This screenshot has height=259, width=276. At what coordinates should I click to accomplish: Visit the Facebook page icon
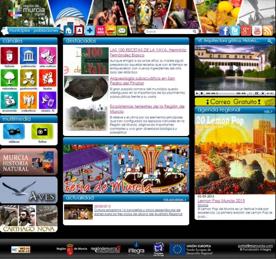(x=224, y=31)
